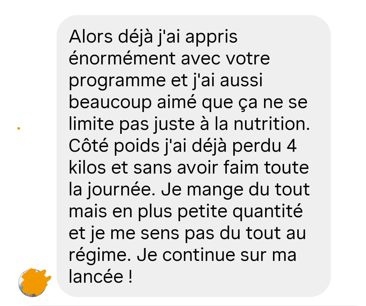The image size is (366, 306).
Task: Click the word "beaucoup" in the message
Action: pos(110,103)
